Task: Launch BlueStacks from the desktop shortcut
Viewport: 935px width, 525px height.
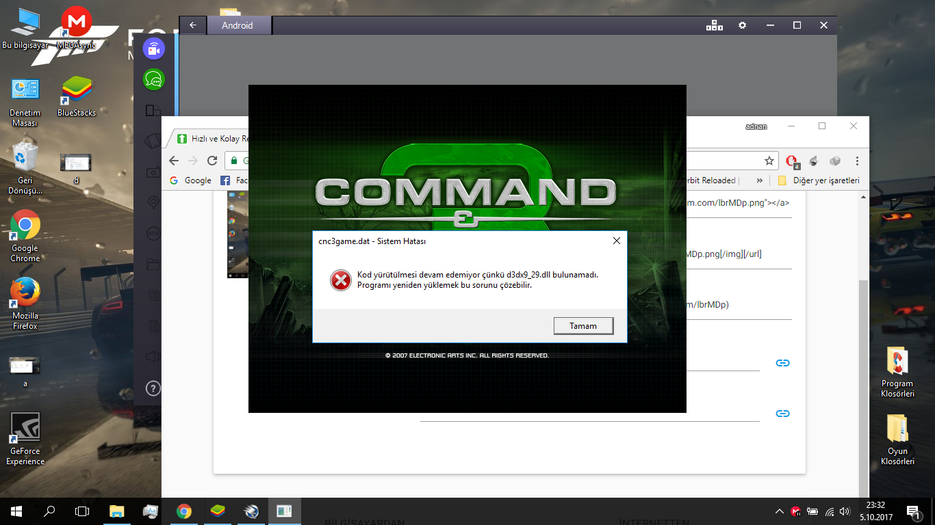Action: (x=77, y=97)
